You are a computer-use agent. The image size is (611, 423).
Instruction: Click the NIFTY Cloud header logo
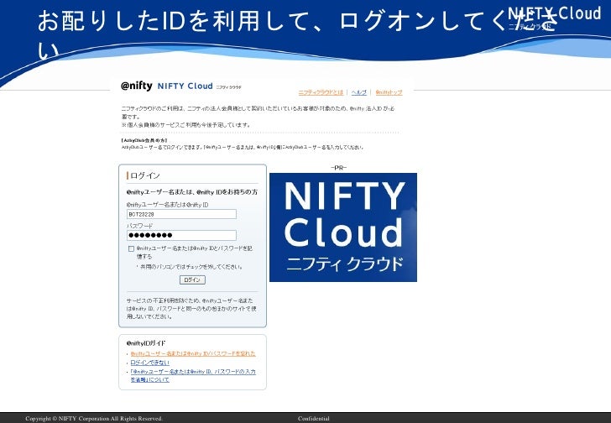[199, 86]
